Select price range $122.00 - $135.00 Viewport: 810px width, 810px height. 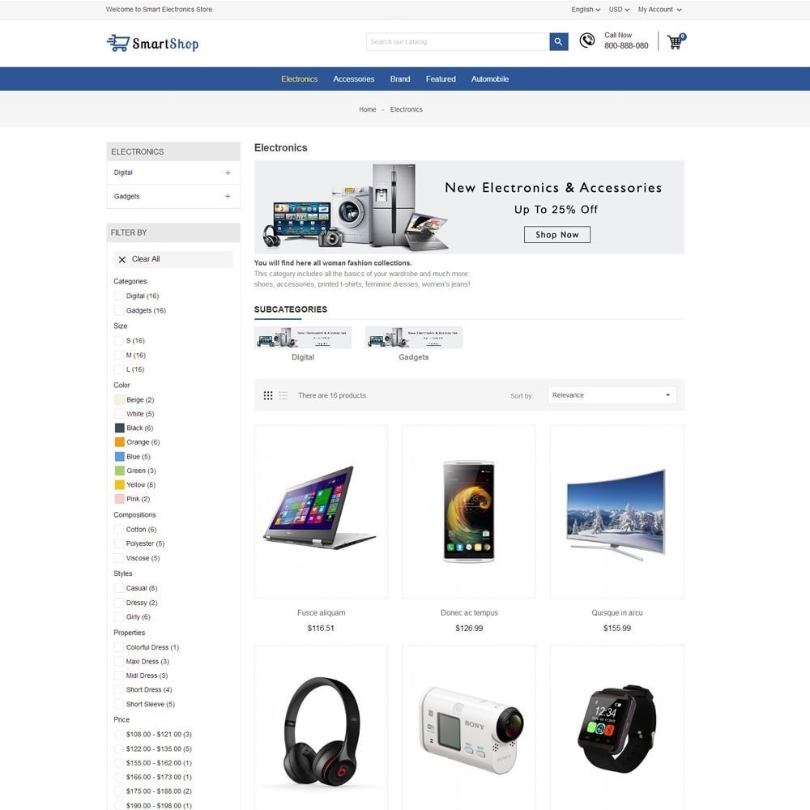point(119,748)
